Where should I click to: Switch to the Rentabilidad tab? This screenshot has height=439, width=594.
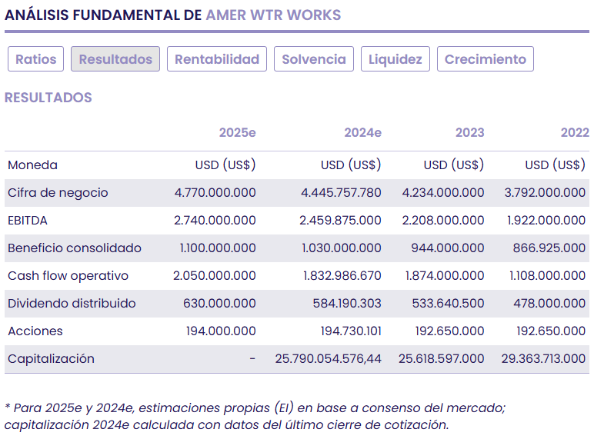(x=217, y=59)
